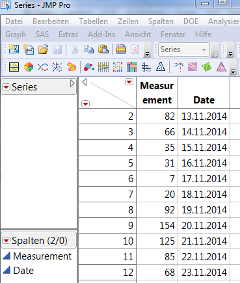
Task: Open surface plot green icon
Action: pyautogui.click(x=207, y=67)
